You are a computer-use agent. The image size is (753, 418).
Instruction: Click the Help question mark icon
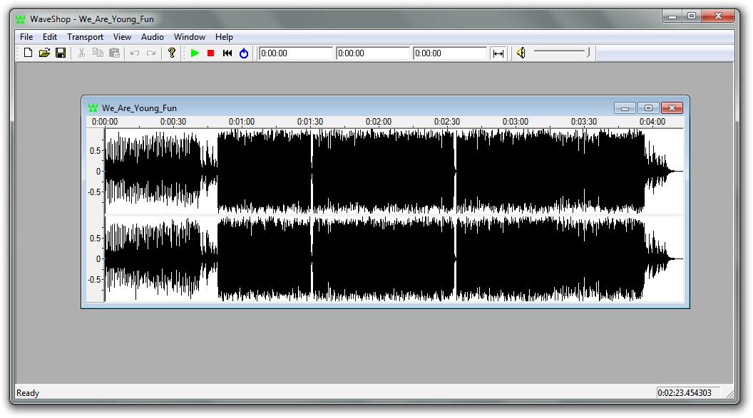171,53
